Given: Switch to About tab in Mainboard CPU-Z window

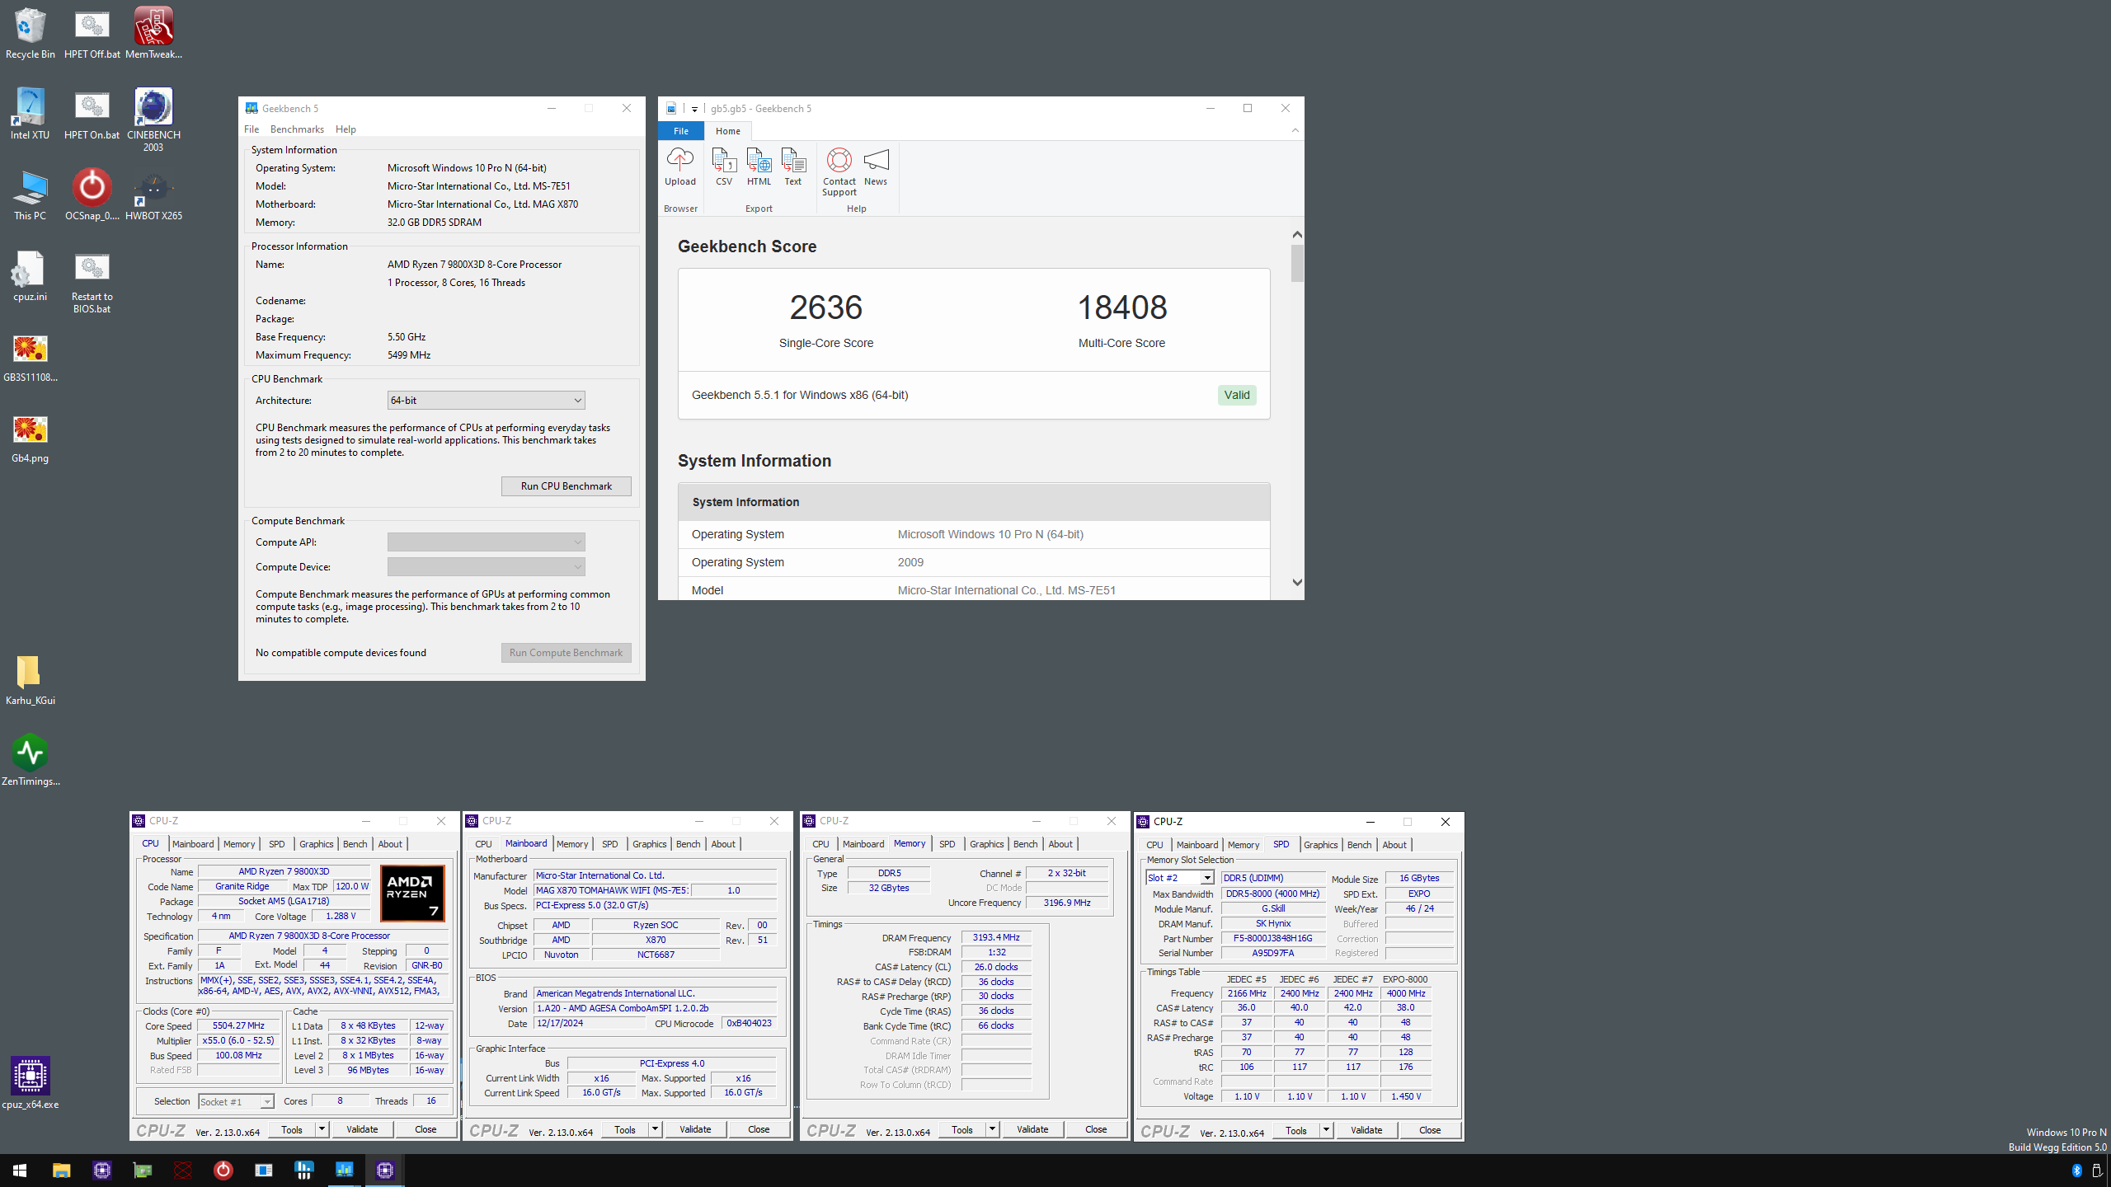Looking at the screenshot, I should [723, 844].
